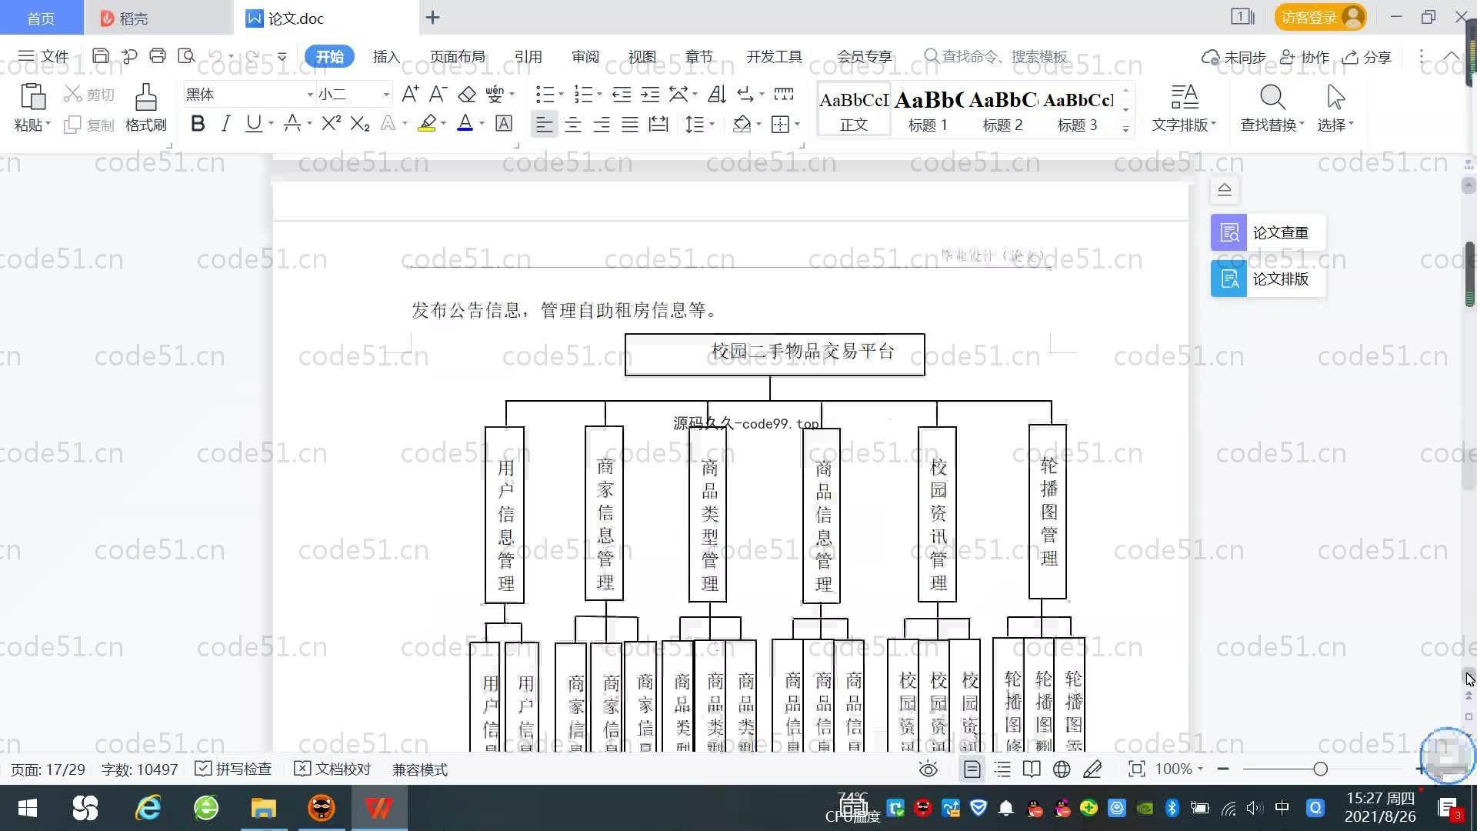Expand bullet list options arrow
This screenshot has width=1477, height=831.
pyautogui.click(x=561, y=95)
